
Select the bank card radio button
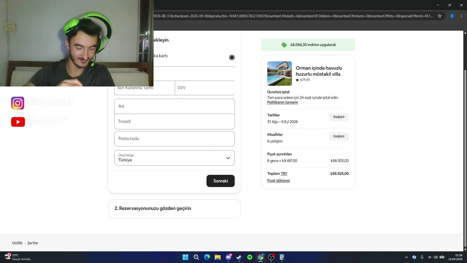pyautogui.click(x=232, y=57)
